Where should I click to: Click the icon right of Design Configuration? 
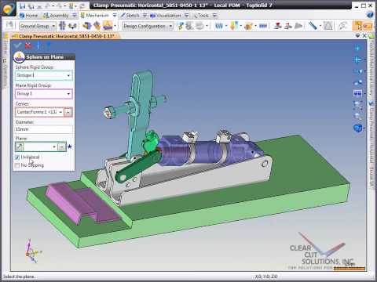181,26
